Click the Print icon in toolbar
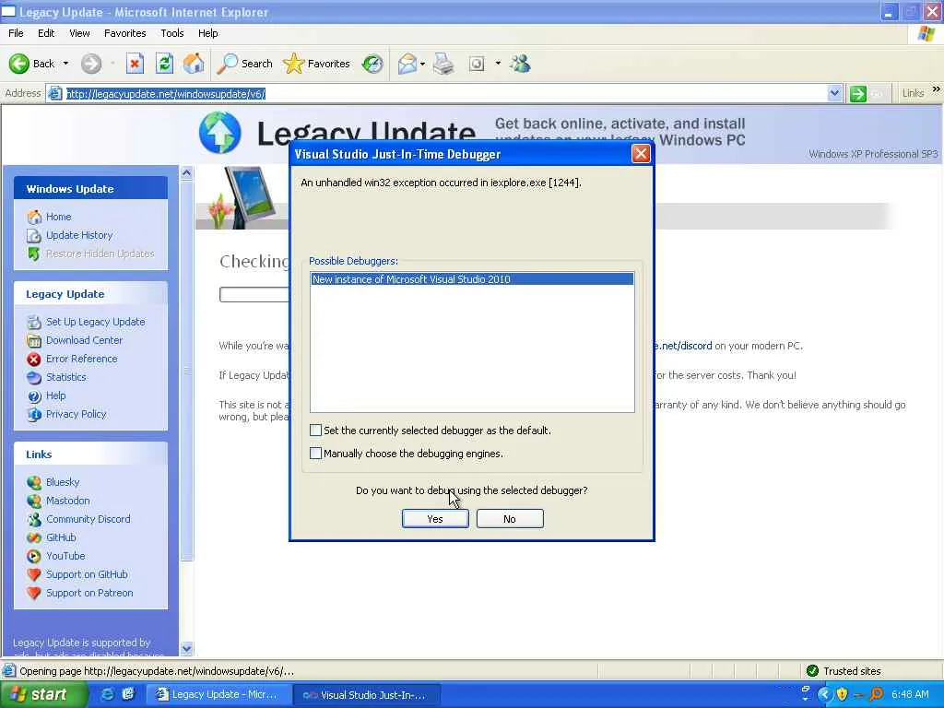 [x=443, y=64]
